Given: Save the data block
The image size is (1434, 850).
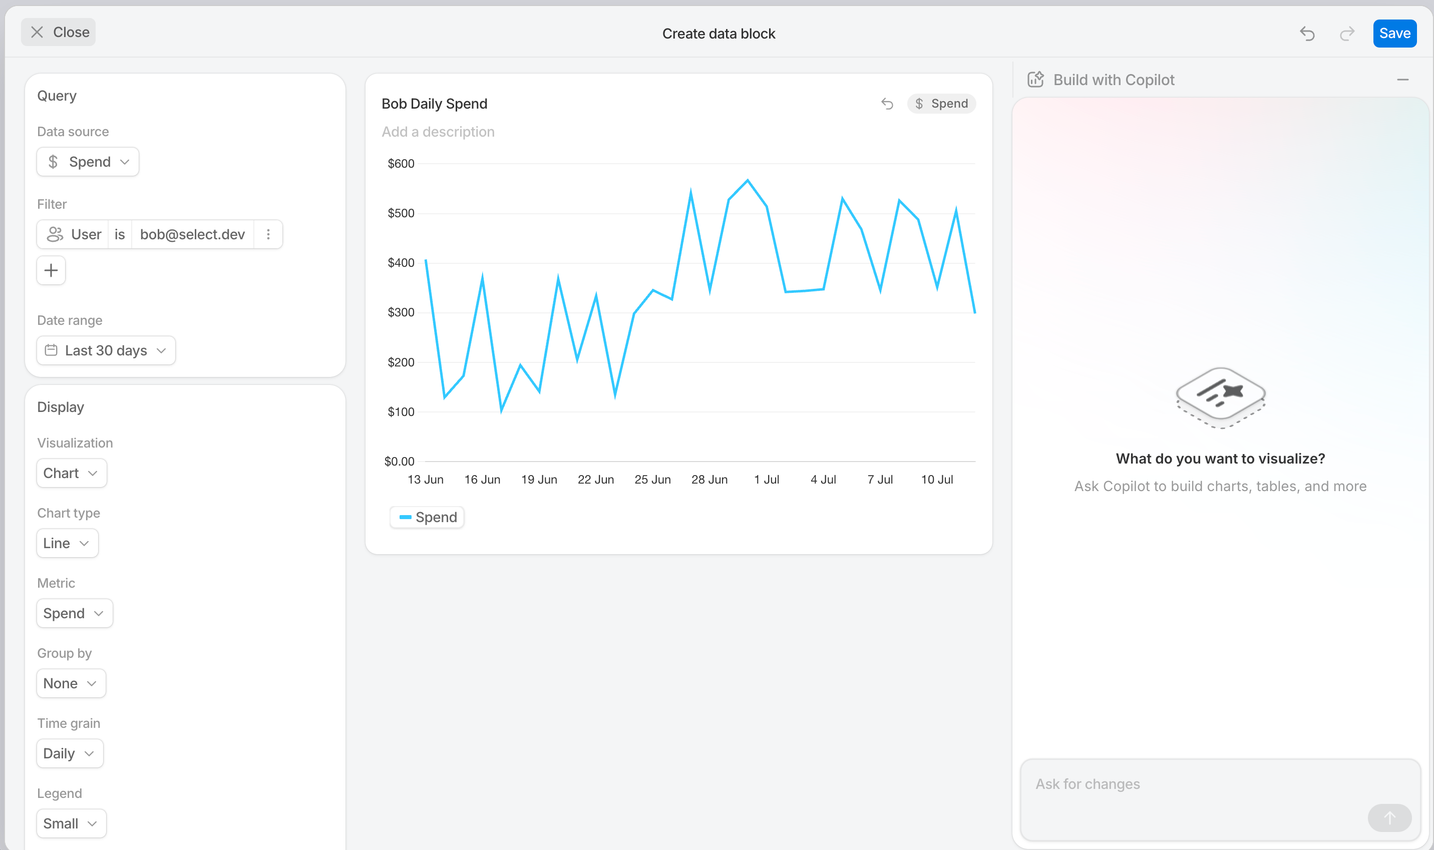Looking at the screenshot, I should coord(1394,33).
